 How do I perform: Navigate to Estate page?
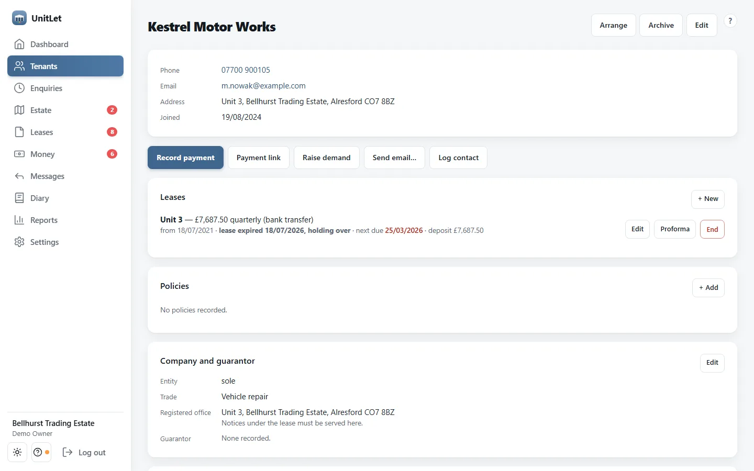65,110
